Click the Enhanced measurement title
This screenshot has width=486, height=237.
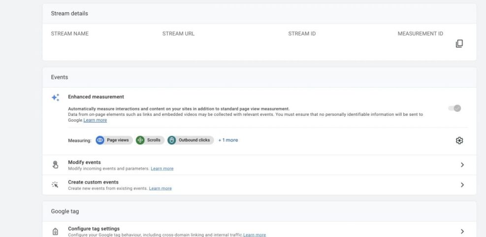coord(96,97)
